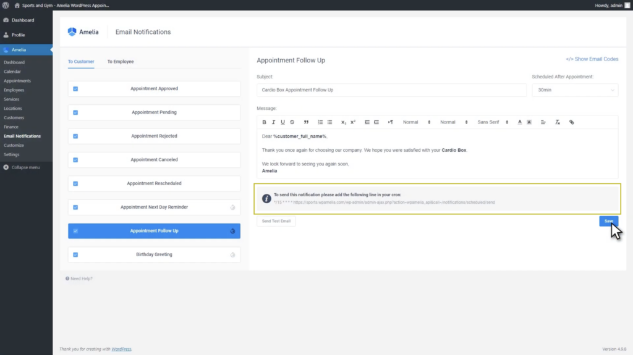Open the first Normal size dropdown in the toolbar
The image size is (633, 355).
pyautogui.click(x=417, y=122)
